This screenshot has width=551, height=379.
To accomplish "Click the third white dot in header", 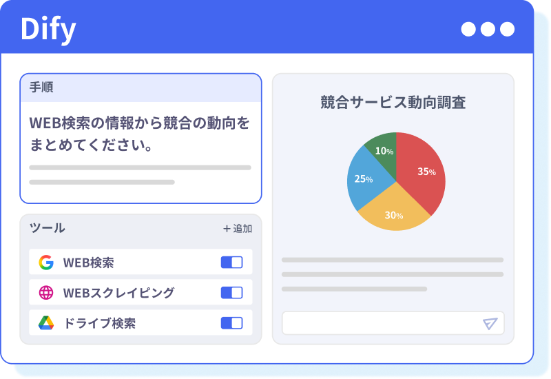I will click(507, 29).
